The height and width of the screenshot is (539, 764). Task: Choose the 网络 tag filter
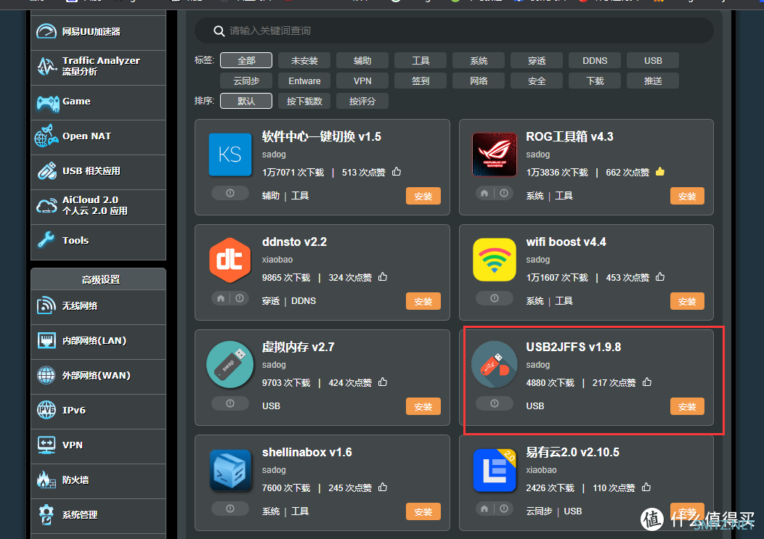[x=479, y=81]
